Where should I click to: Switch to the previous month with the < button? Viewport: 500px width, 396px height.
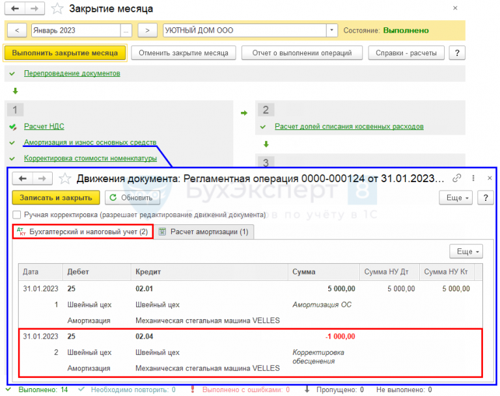point(17,31)
